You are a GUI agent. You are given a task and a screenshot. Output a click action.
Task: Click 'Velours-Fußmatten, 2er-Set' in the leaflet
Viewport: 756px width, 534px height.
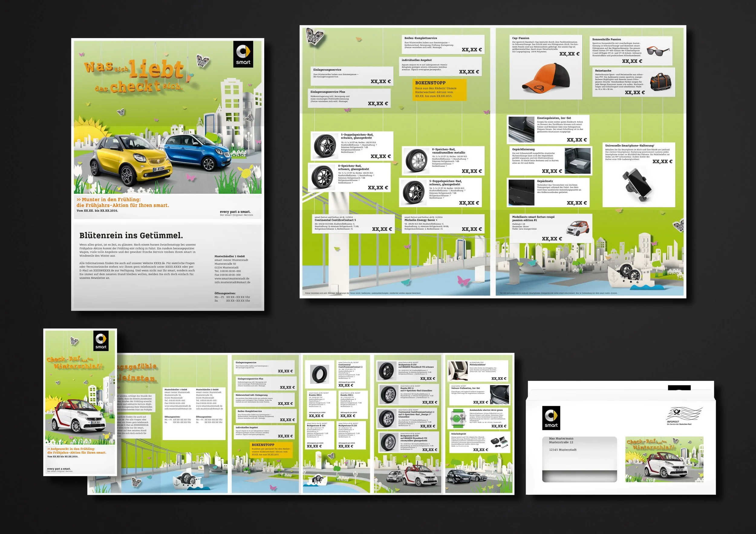tap(465, 388)
